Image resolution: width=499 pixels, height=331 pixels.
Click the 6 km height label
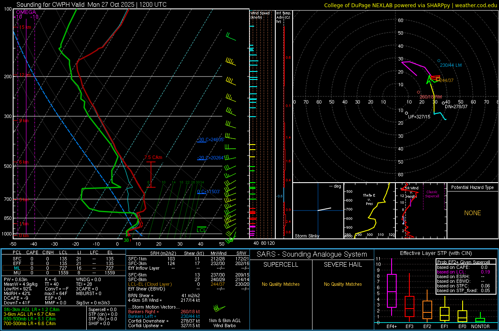(x=24, y=162)
